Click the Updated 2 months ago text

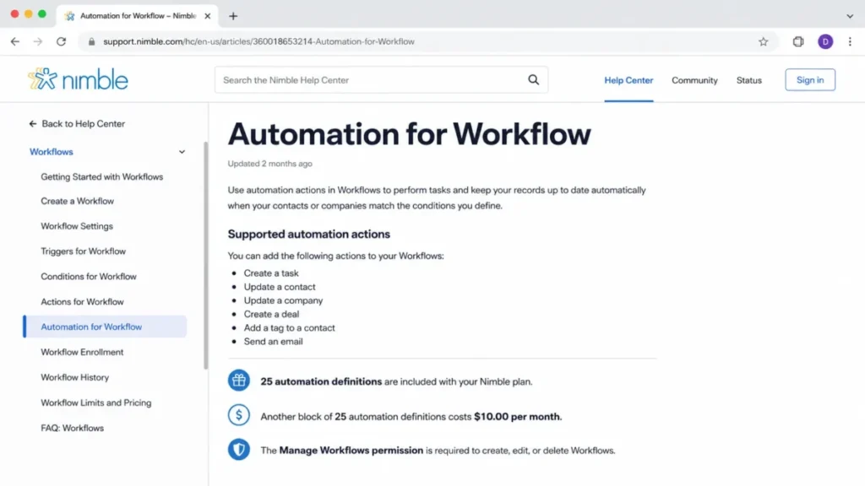pyautogui.click(x=269, y=164)
